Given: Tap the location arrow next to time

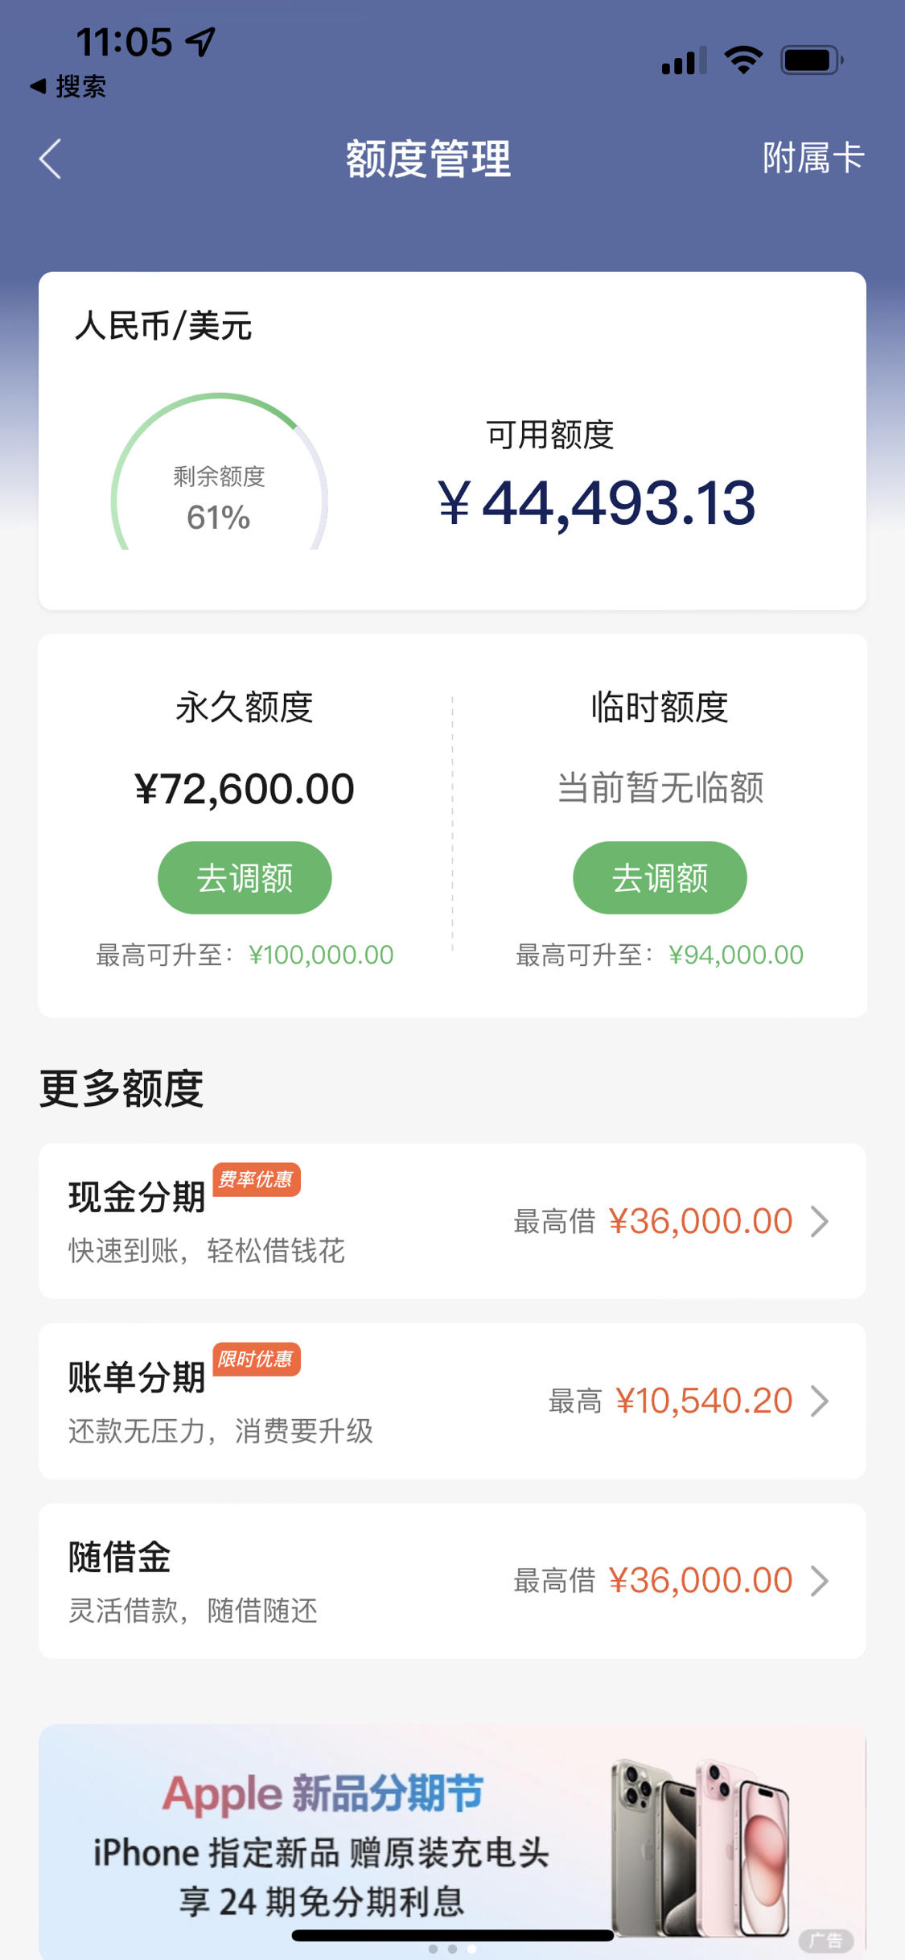Looking at the screenshot, I should (201, 42).
